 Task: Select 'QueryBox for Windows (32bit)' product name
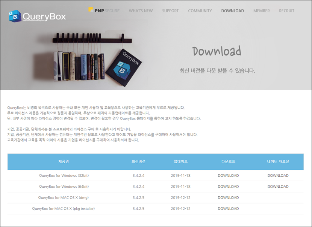click(x=64, y=175)
